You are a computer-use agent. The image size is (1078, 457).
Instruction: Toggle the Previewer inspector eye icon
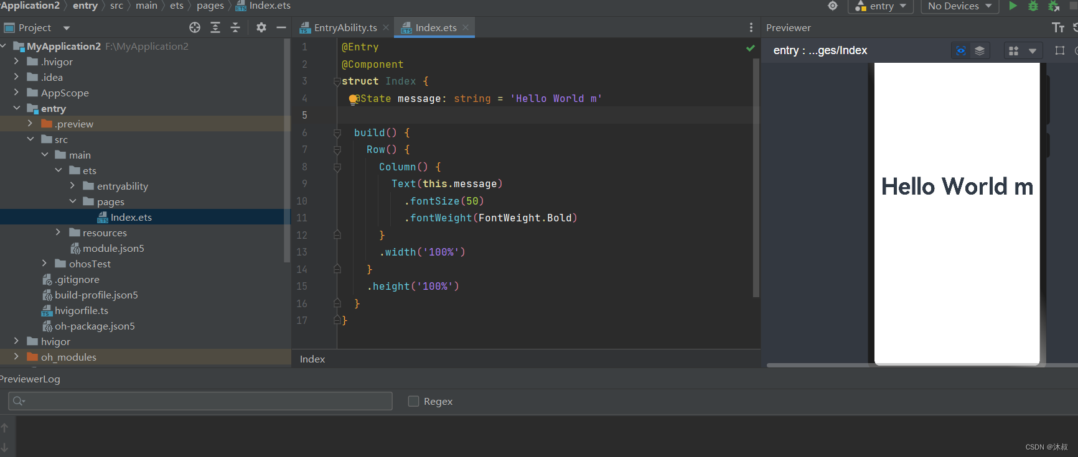click(961, 51)
